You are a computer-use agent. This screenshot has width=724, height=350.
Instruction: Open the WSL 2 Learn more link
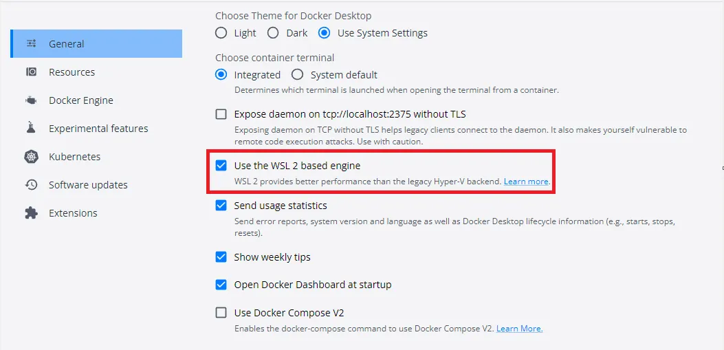point(526,182)
